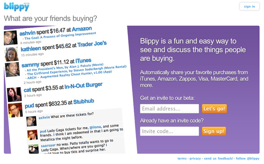This screenshot has height=164, width=264.
Task: Open the Amazon store link
Action: pyautogui.click(x=82, y=29)
